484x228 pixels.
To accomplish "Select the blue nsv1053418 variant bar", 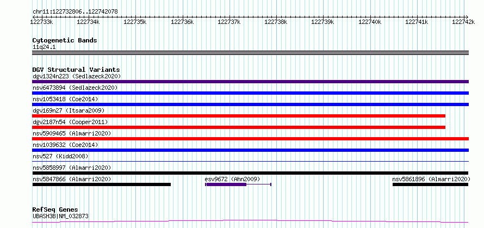I will [250, 104].
